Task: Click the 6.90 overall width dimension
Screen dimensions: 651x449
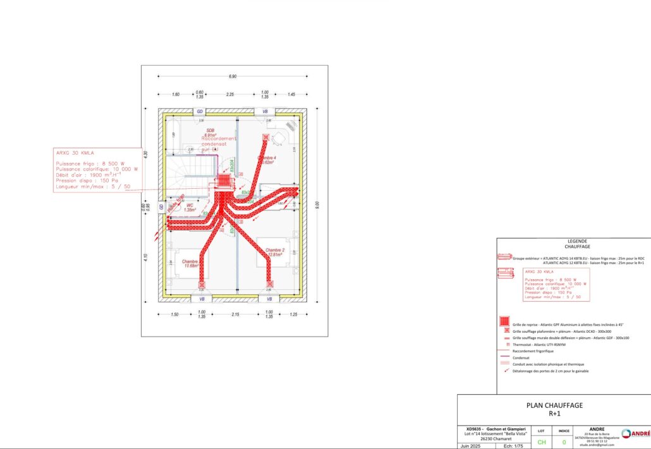Action: point(233,76)
